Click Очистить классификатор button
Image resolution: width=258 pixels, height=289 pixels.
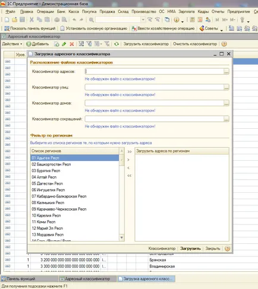[x=195, y=44]
